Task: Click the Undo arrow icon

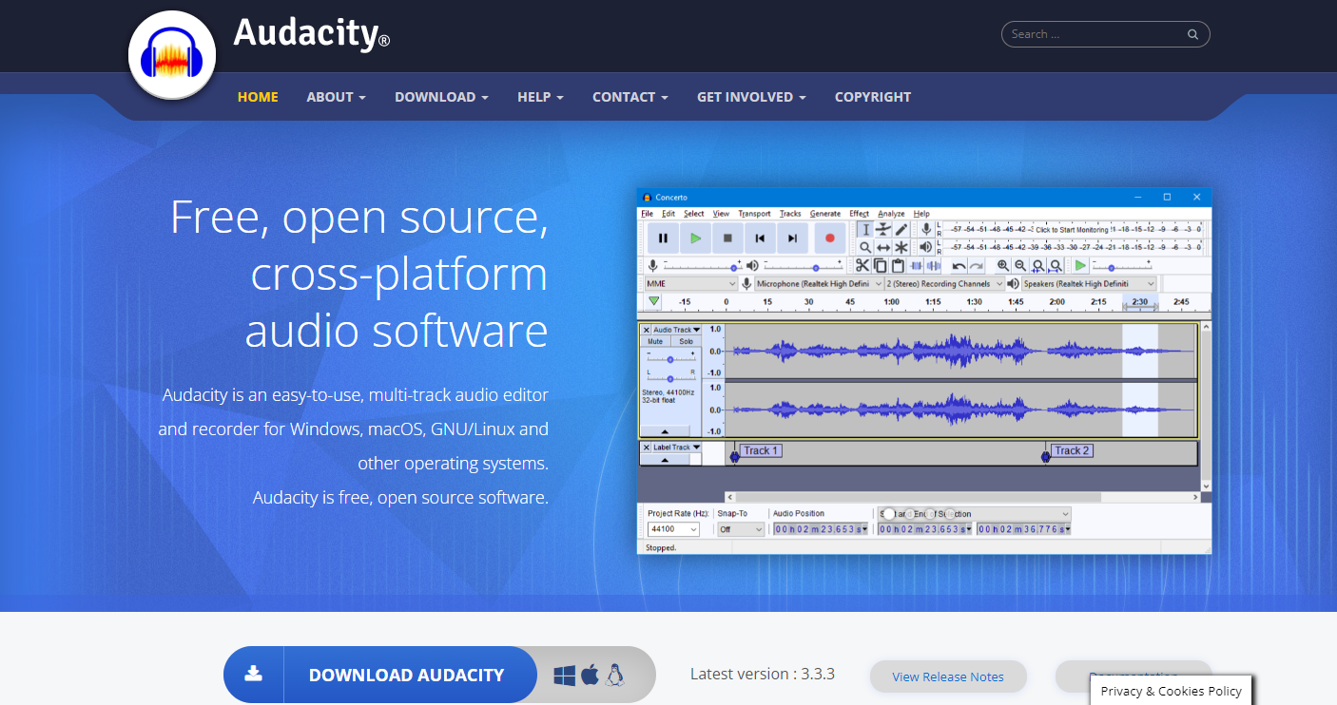Action: [959, 266]
